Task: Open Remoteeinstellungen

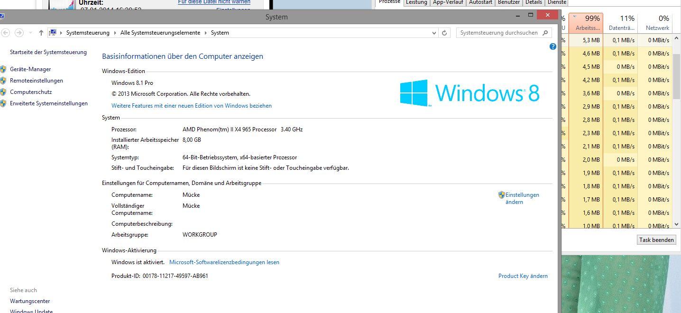Action: (x=37, y=81)
